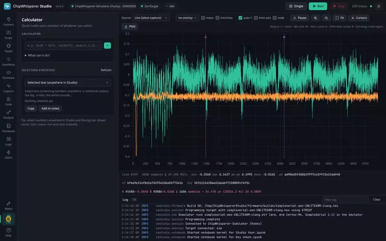Image resolution: width=386 pixels, height=241 pixels.
Task: Click the v0.5.0 version label
Action: (60, 6)
